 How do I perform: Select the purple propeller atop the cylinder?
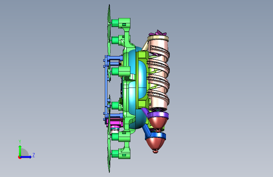pos(158,33)
